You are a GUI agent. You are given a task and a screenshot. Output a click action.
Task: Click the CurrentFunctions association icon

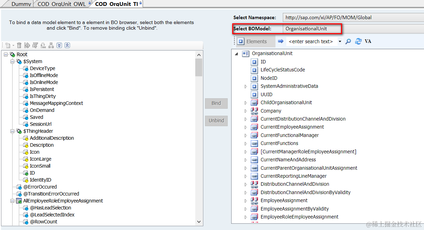(x=255, y=143)
